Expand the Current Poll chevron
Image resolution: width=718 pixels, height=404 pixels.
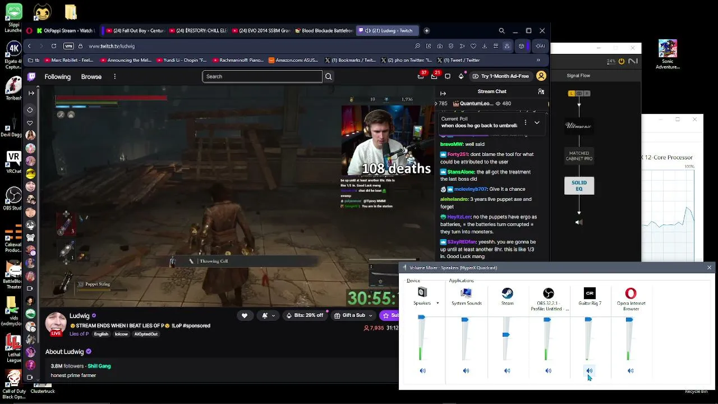point(537,122)
